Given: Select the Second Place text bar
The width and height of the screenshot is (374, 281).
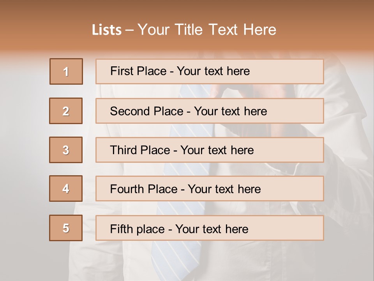Looking at the screenshot, I should tap(210, 111).
